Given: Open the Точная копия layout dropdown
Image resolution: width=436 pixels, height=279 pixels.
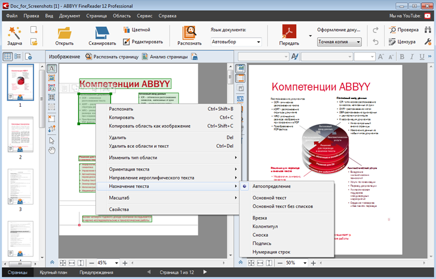Looking at the screenshot, I should [339, 42].
